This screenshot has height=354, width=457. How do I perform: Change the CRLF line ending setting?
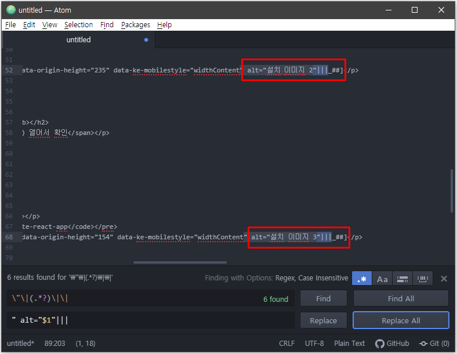287,344
